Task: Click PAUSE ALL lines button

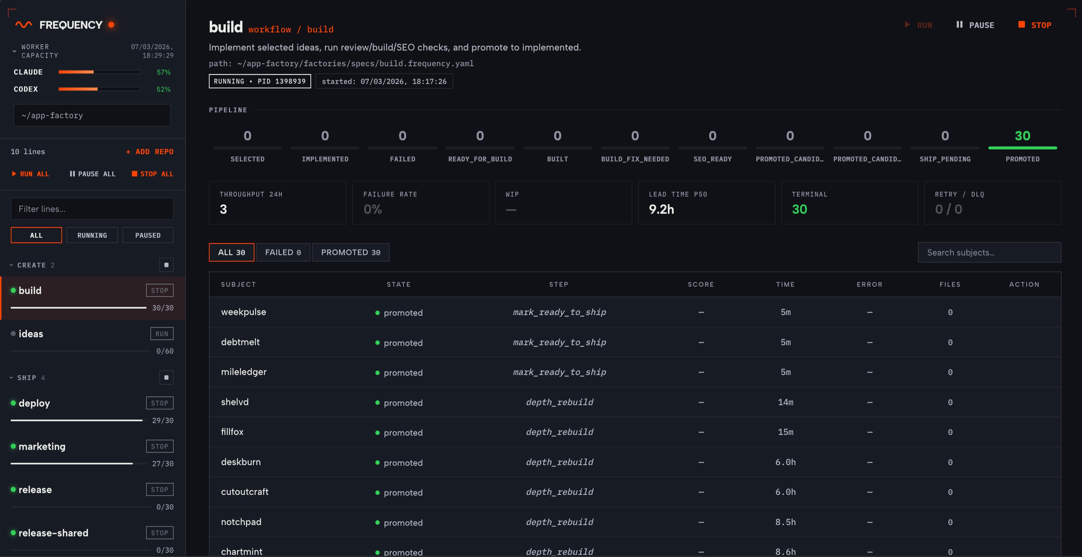Action: (92, 174)
